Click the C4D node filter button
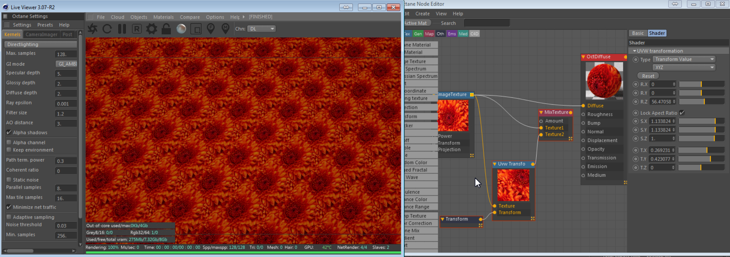The width and height of the screenshot is (730, 257). (474, 34)
